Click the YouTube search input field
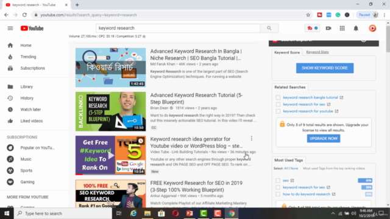 pyautogui.click(x=178, y=28)
